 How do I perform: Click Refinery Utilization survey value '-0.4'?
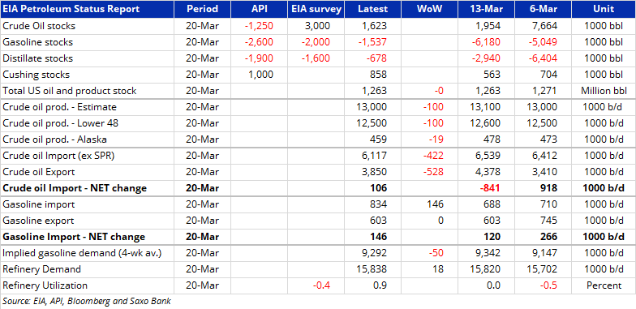(x=321, y=285)
